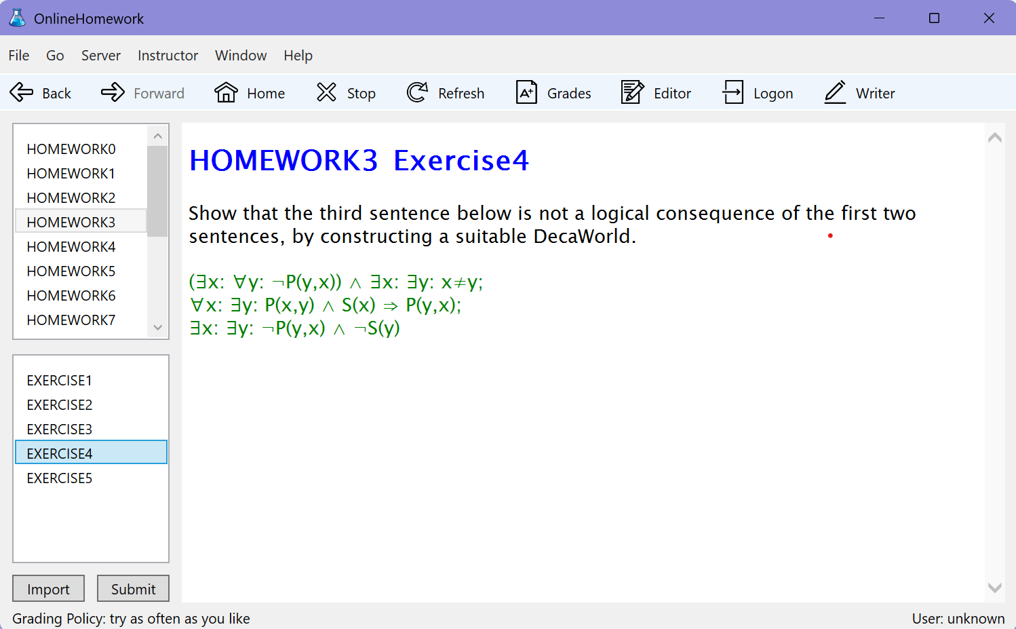Click the content pane scroll-down chevron
The width and height of the screenshot is (1016, 629).
tap(994, 588)
